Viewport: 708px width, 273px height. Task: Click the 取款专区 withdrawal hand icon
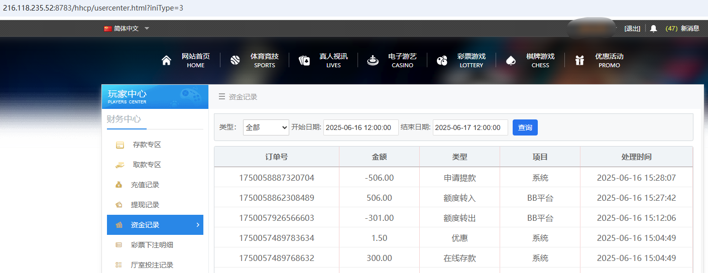coord(120,165)
